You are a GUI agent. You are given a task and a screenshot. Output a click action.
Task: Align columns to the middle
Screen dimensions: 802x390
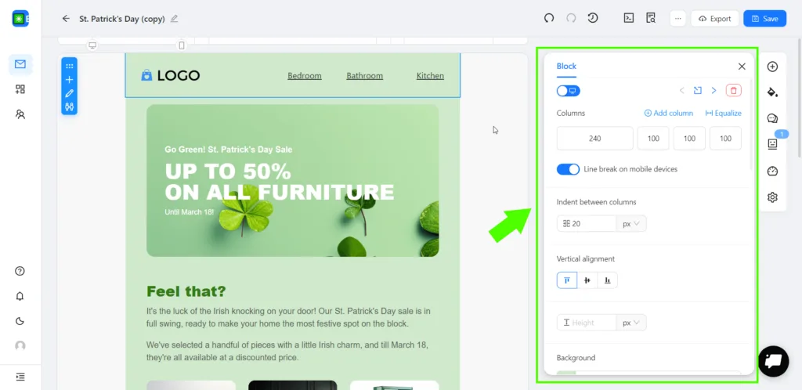pos(587,280)
